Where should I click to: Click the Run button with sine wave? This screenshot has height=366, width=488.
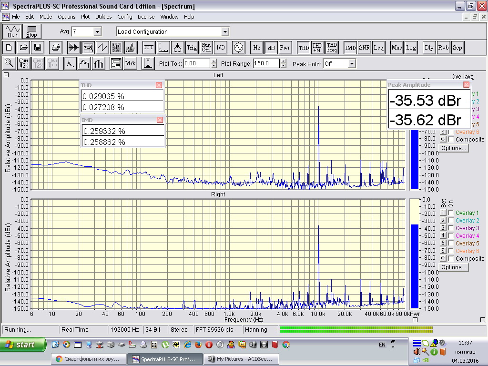point(12,31)
